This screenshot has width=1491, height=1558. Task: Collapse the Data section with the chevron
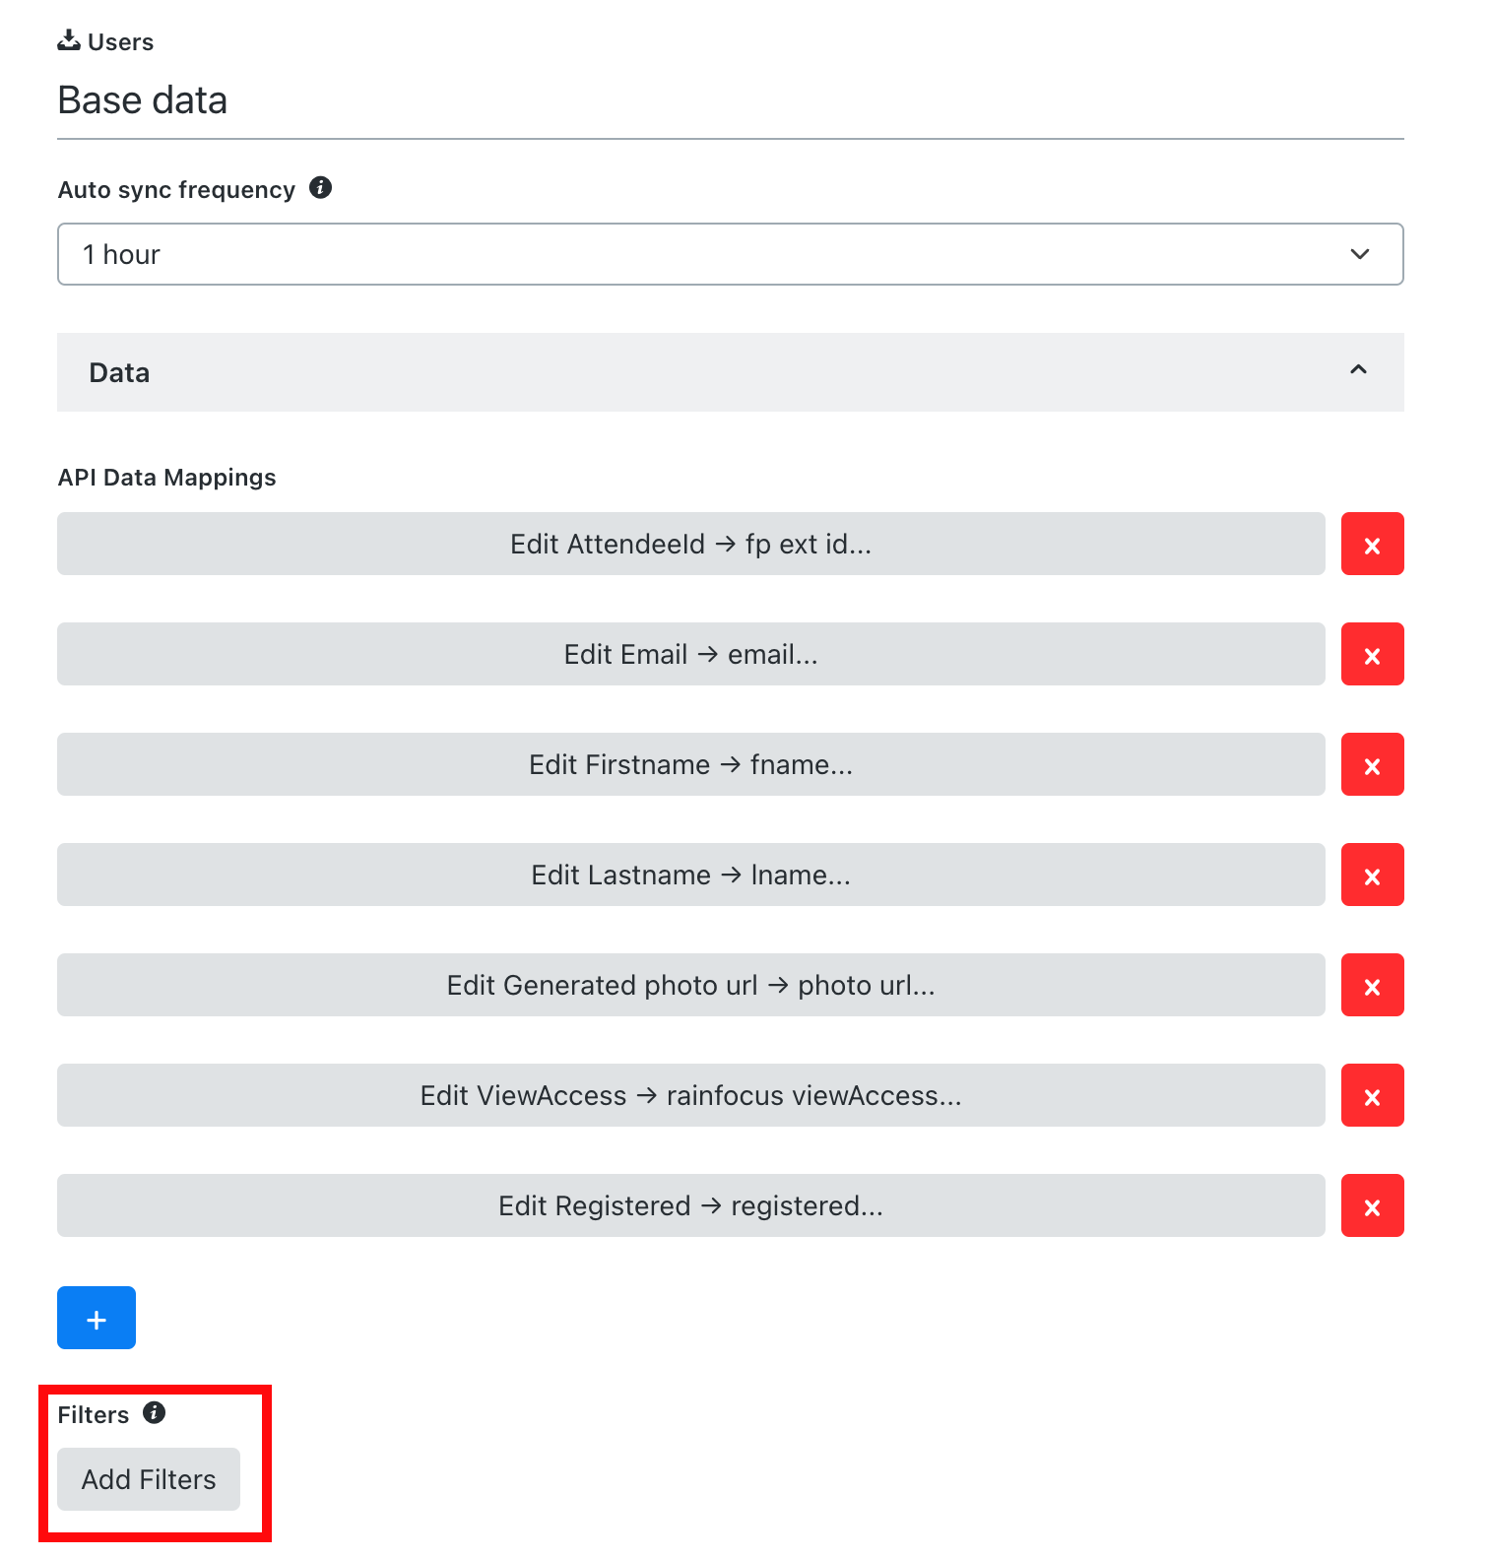click(x=1358, y=369)
